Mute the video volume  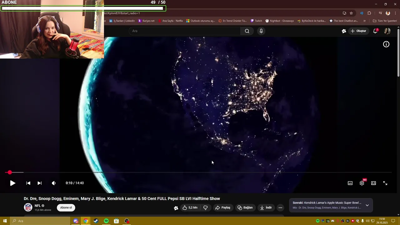54,183
